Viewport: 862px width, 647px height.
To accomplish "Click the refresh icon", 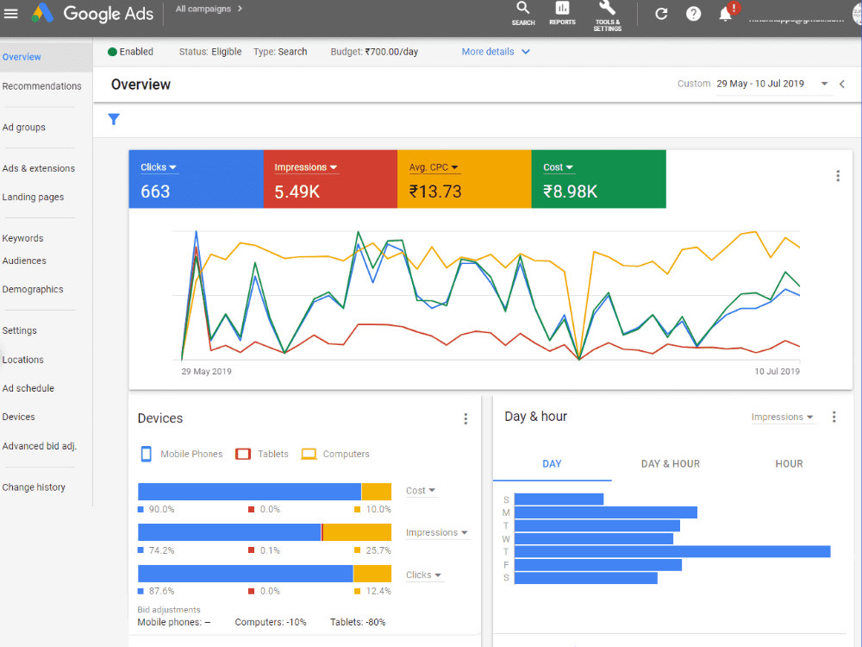I will pyautogui.click(x=661, y=14).
